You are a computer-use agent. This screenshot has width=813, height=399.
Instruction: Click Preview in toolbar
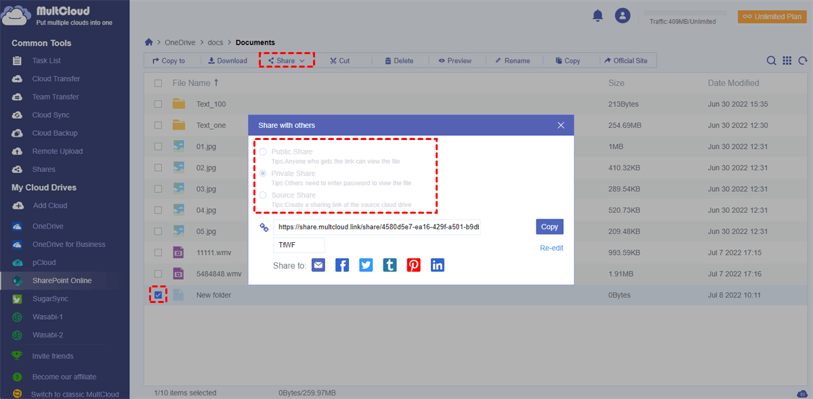tap(455, 61)
